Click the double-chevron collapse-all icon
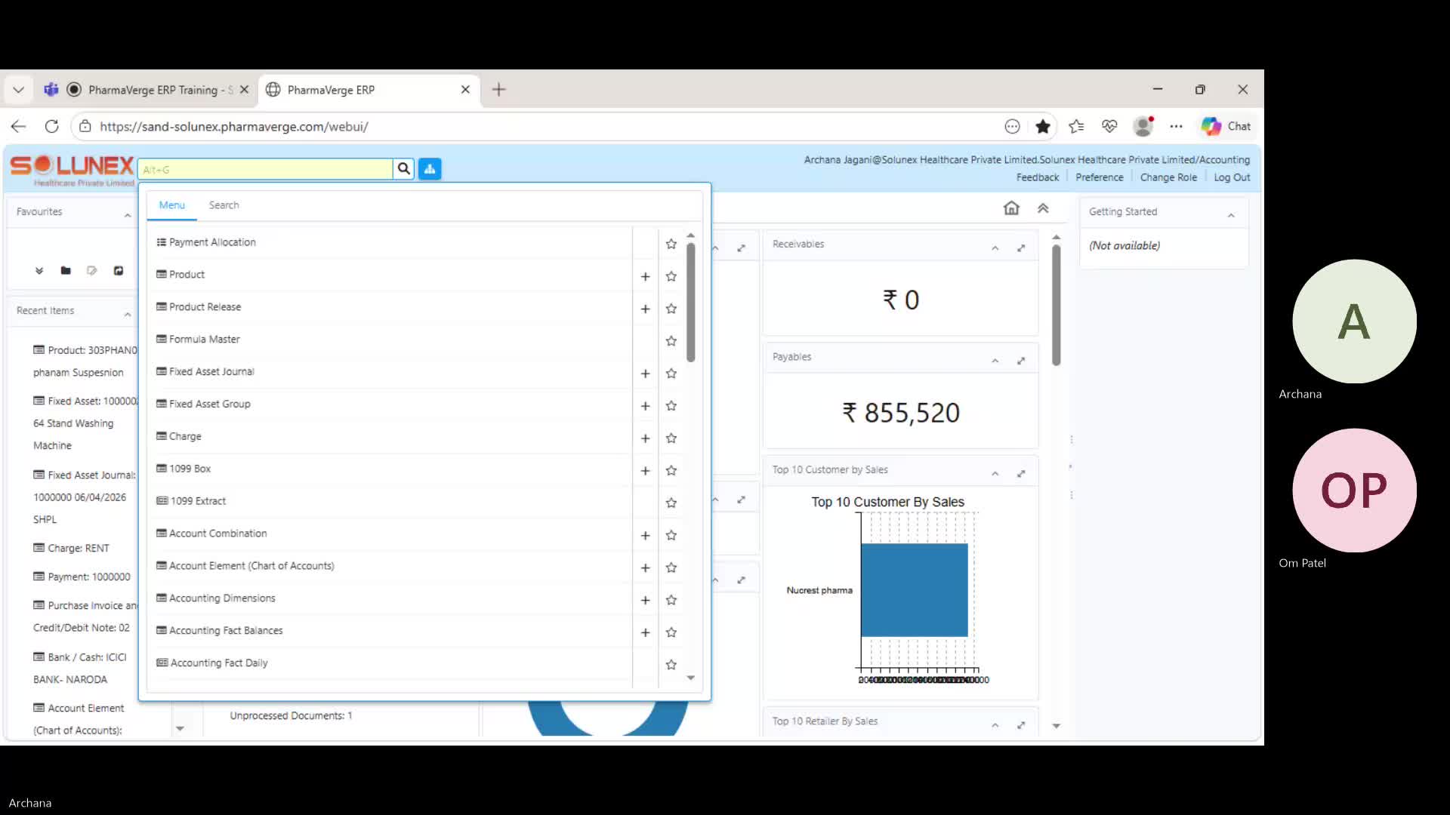The image size is (1450, 815). [1043, 208]
